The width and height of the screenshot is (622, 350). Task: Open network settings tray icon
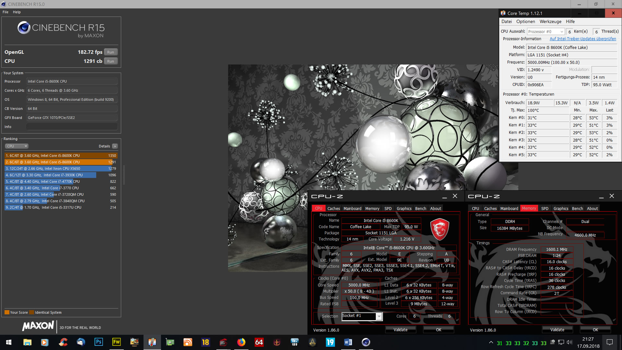click(x=561, y=342)
